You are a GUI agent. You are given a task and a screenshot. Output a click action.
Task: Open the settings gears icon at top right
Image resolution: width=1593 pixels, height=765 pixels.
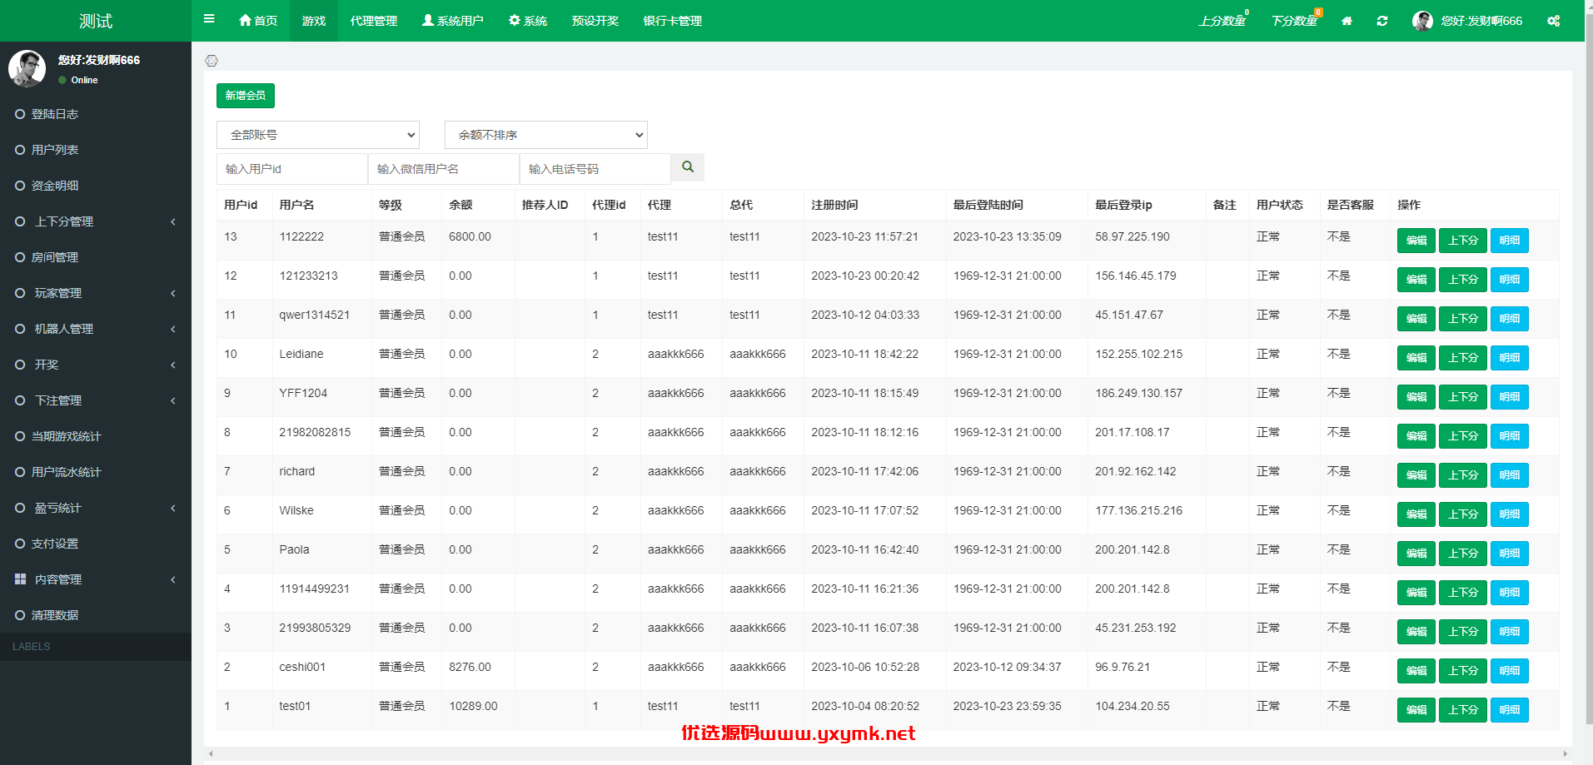(x=1554, y=21)
